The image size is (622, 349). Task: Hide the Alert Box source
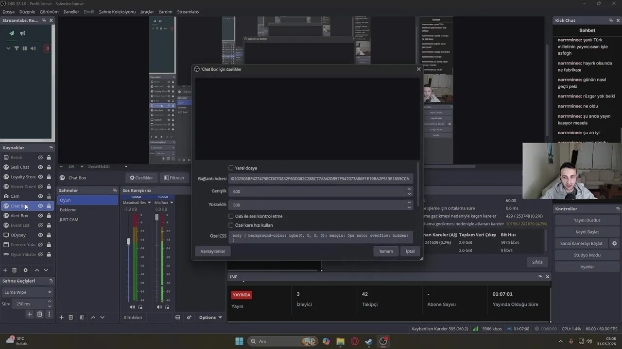click(x=41, y=216)
